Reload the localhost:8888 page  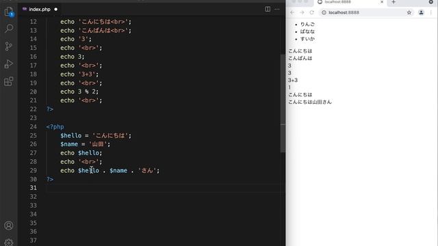pos(312,12)
